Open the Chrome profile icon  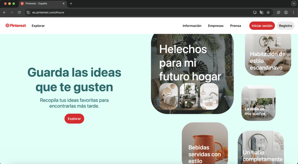[286, 12]
